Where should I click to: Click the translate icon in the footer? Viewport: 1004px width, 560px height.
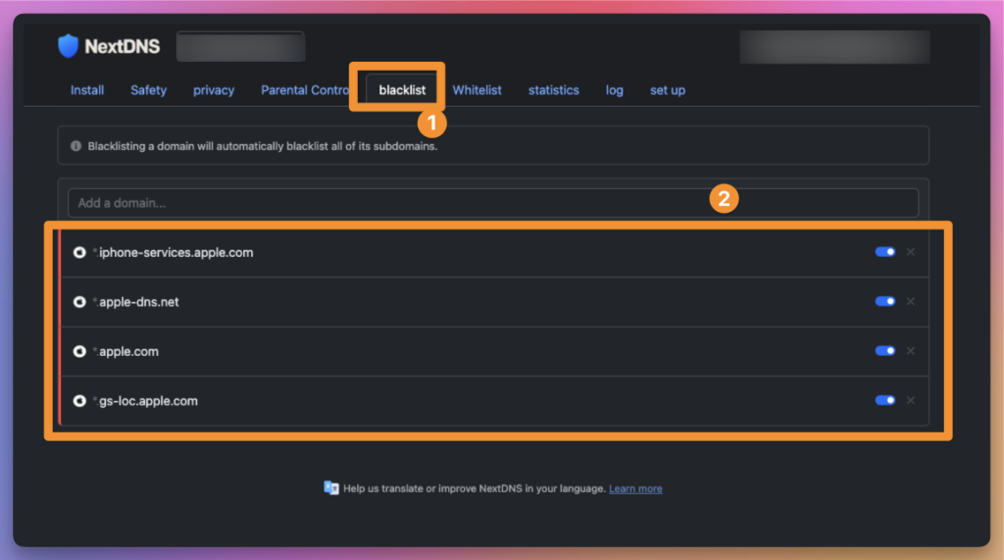coord(331,488)
